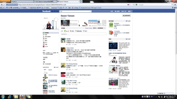This screenshot has height=99, width=177.
Task: Open the orange Firefox menu button
Action: tap(5, 1)
